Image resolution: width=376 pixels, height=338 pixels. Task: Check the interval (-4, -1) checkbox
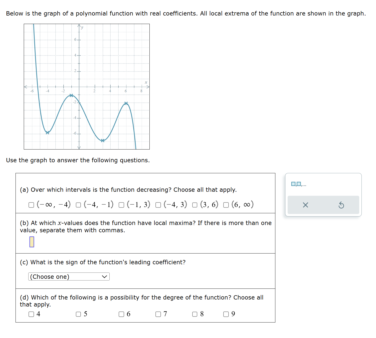(x=78, y=205)
